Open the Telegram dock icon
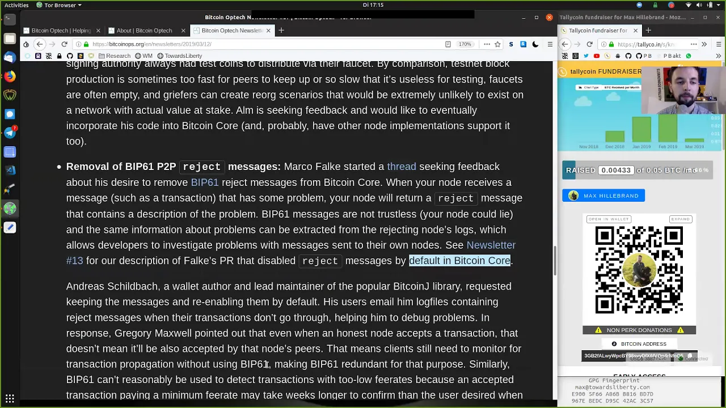 coord(10,133)
